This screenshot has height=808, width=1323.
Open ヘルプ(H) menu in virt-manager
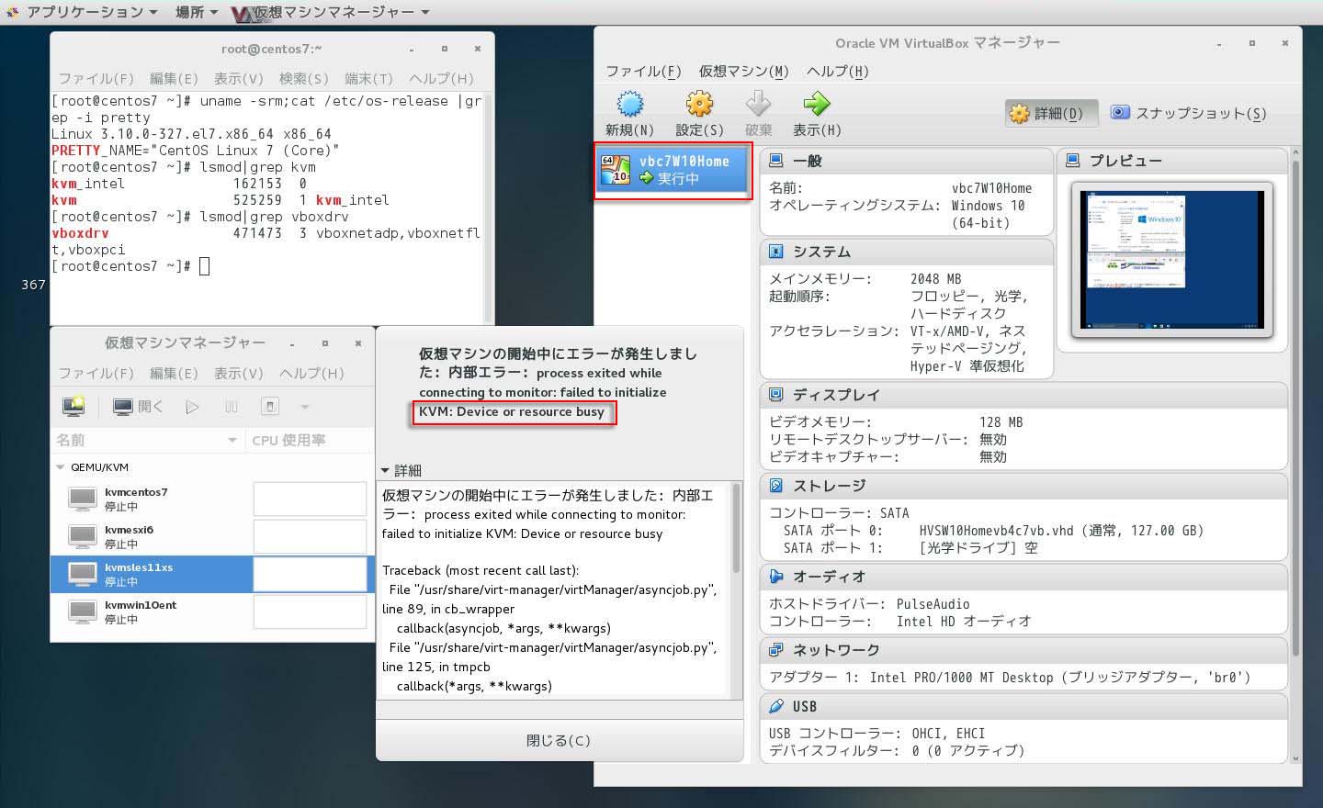(x=311, y=374)
